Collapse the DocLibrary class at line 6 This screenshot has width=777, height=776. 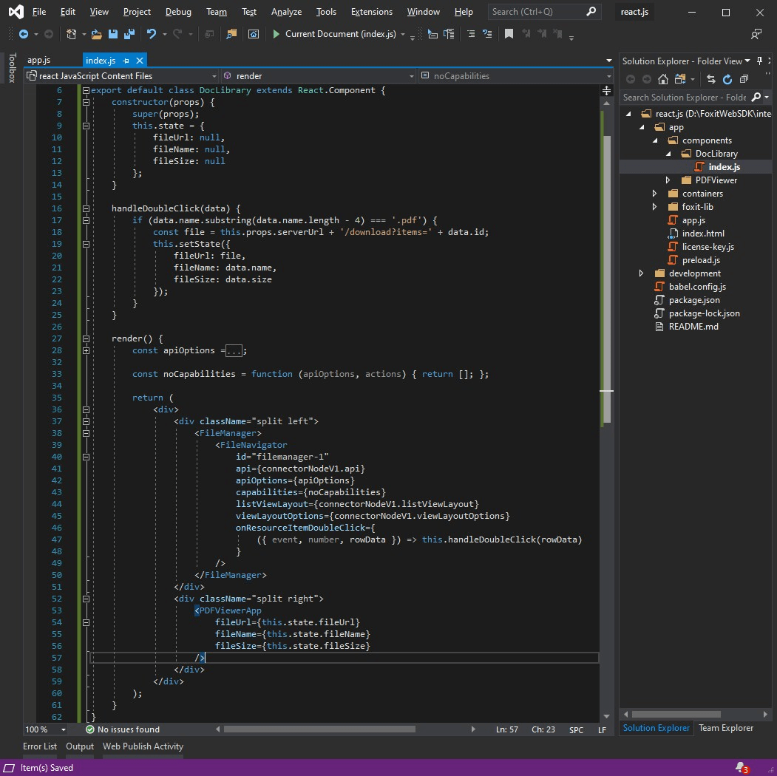(86, 91)
